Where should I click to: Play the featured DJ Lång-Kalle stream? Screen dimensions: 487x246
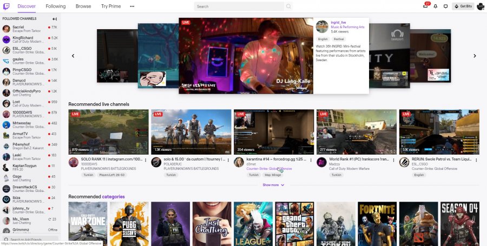(246, 56)
